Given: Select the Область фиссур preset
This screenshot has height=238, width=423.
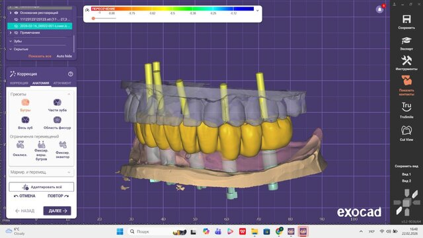Looking at the screenshot, I should 58,123.
